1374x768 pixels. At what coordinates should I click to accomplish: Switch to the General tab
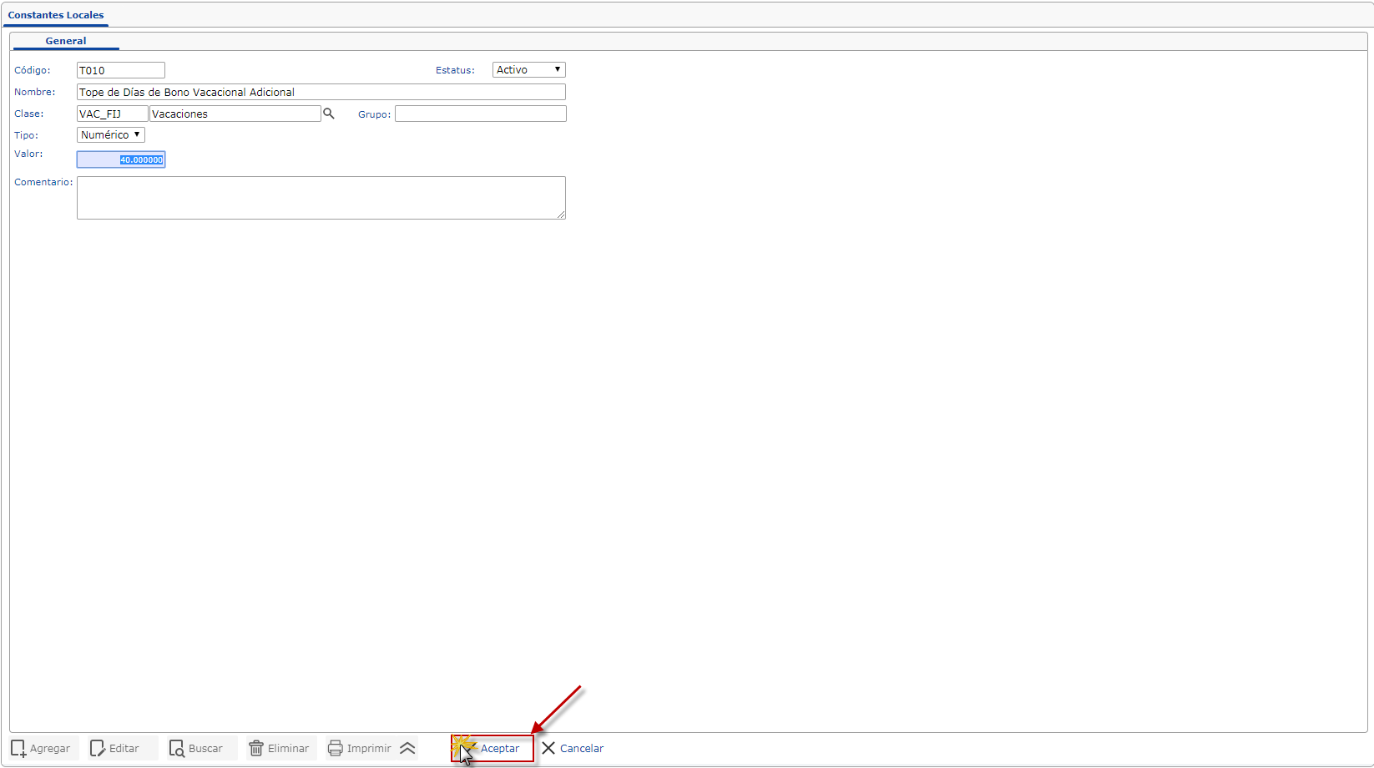point(66,41)
